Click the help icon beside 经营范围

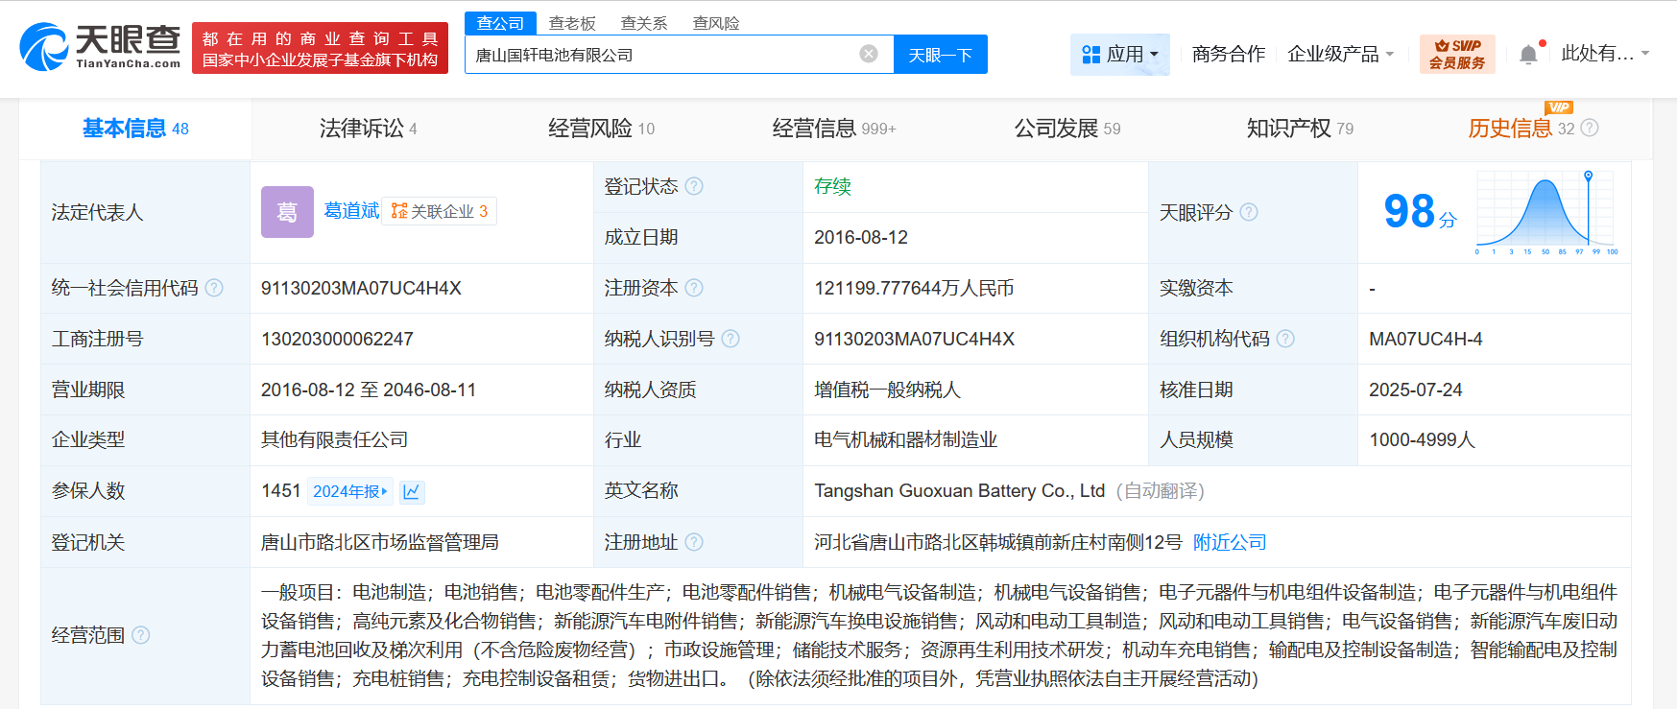coord(141,635)
